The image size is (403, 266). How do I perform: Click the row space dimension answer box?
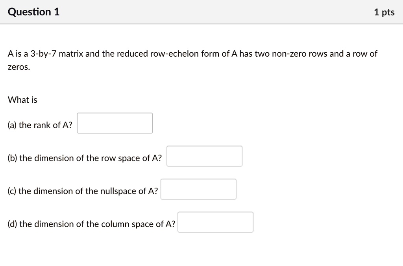(x=204, y=156)
